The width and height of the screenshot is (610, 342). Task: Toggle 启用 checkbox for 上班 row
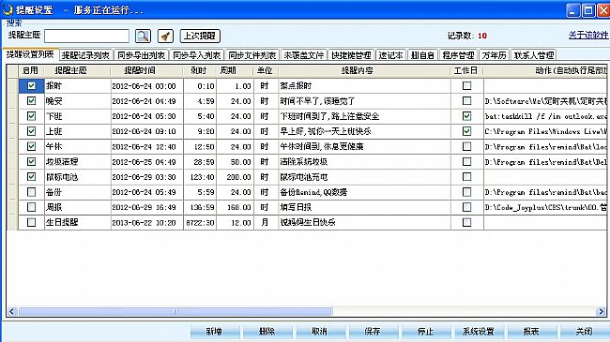pyautogui.click(x=32, y=131)
